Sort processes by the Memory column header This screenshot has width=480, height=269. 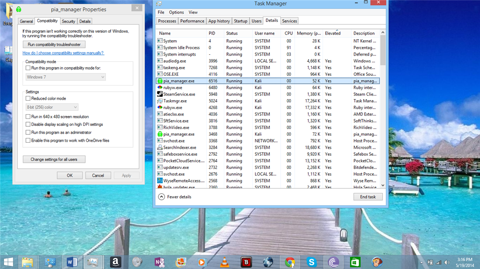(308, 33)
